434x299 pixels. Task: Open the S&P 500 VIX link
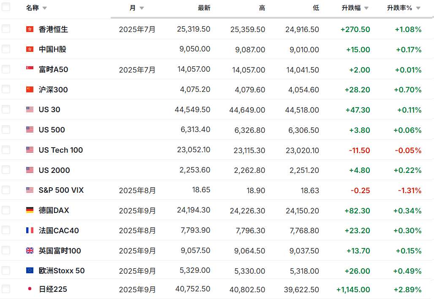pyautogui.click(x=61, y=190)
